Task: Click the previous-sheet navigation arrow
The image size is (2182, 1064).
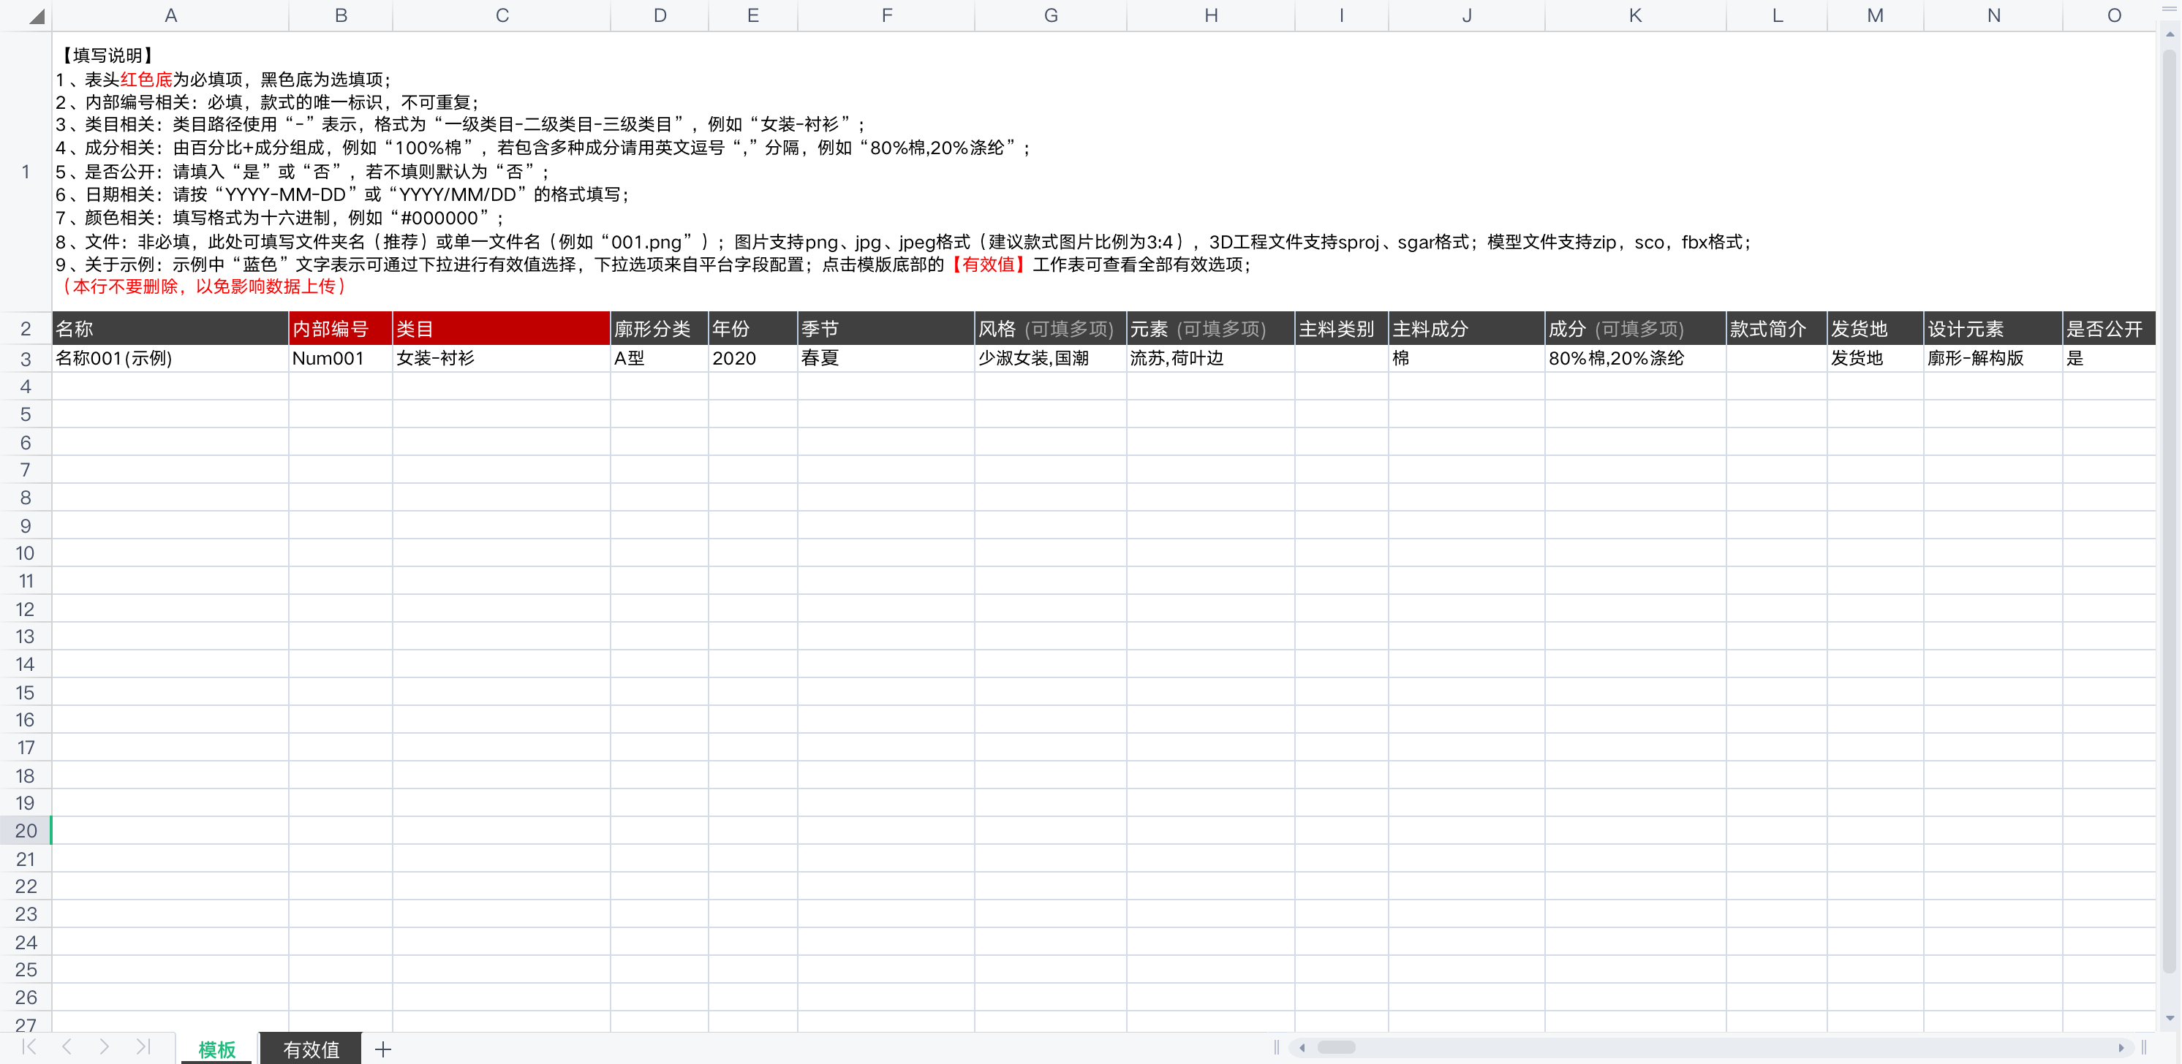Action: (67, 1047)
